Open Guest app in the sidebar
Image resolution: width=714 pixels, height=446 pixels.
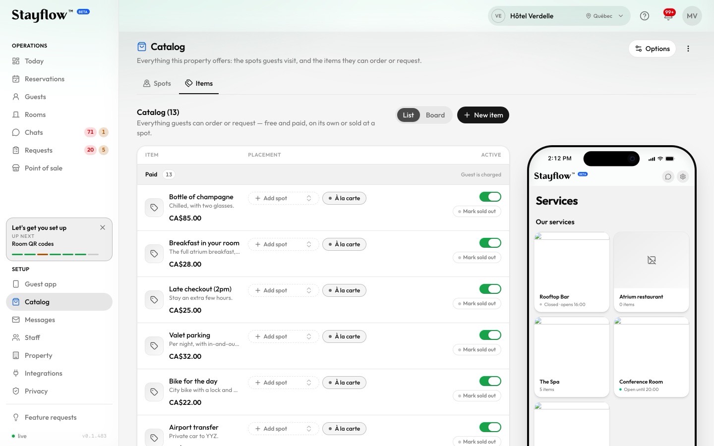pos(59,284)
